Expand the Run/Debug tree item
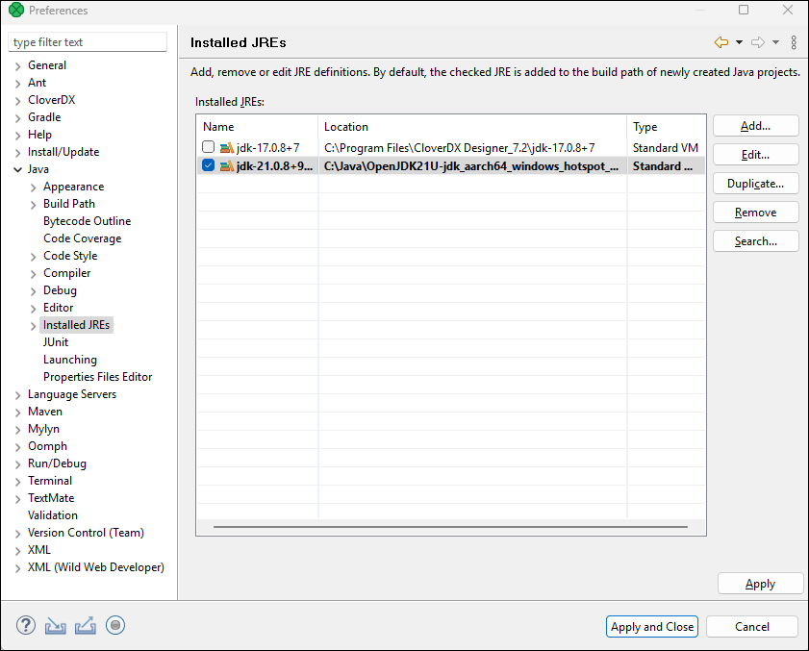This screenshot has width=809, height=651. click(17, 463)
